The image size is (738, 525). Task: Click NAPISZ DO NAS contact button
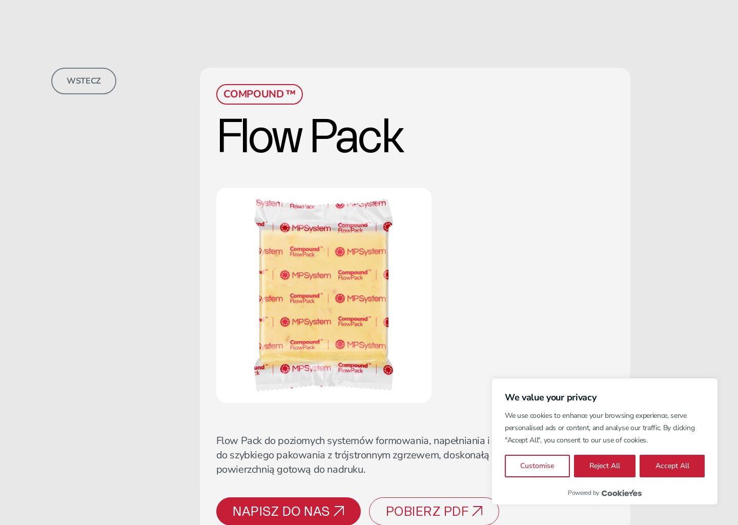[x=288, y=511]
